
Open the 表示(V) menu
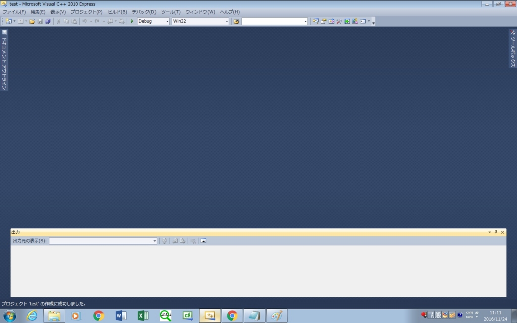click(x=58, y=12)
